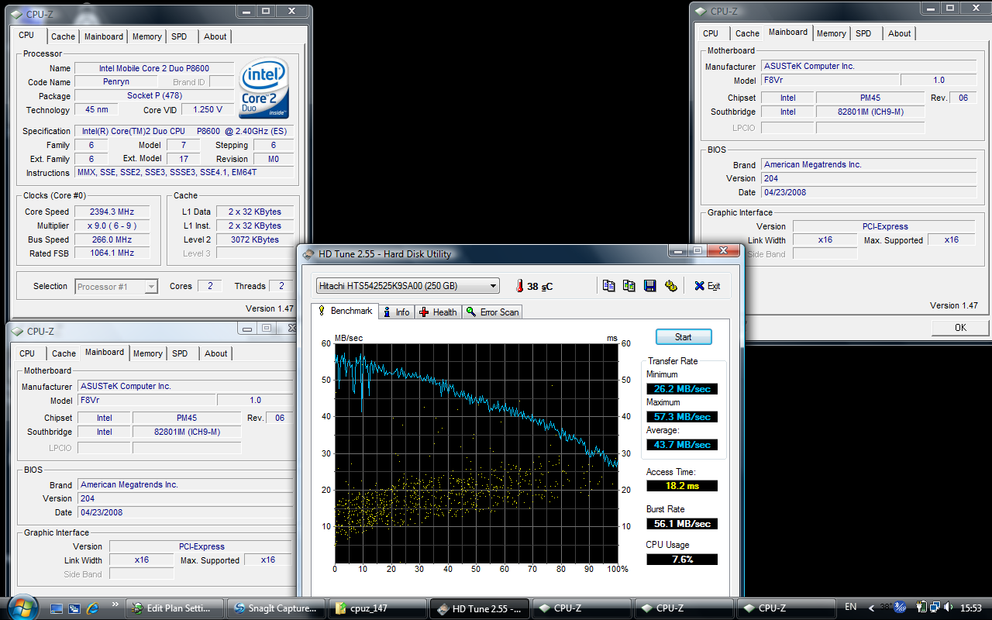992x620 pixels.
Task: Select About tab in bottom-left CPU-Z window
Action: pyautogui.click(x=216, y=353)
